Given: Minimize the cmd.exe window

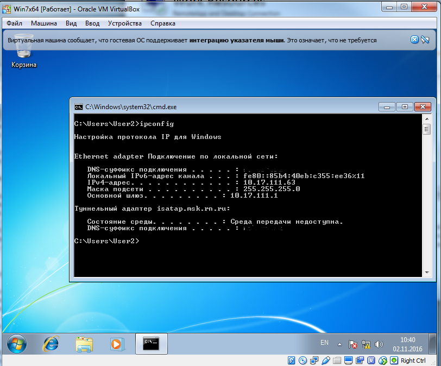Looking at the screenshot, I should [387, 107].
